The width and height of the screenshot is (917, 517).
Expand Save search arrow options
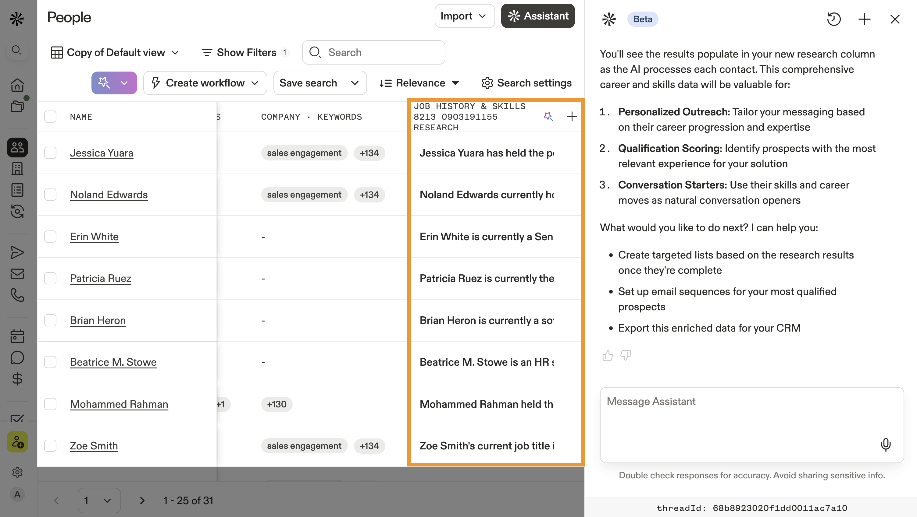[355, 83]
